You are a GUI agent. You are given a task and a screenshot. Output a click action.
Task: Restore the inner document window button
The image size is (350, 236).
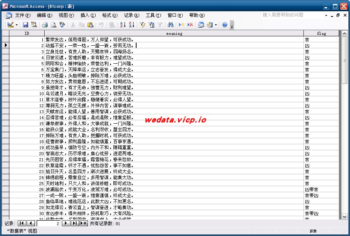pos(338,15)
